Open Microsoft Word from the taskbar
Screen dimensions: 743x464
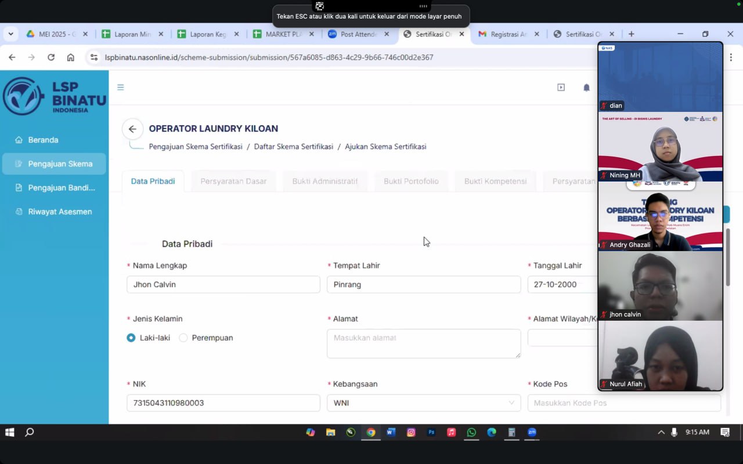click(391, 432)
